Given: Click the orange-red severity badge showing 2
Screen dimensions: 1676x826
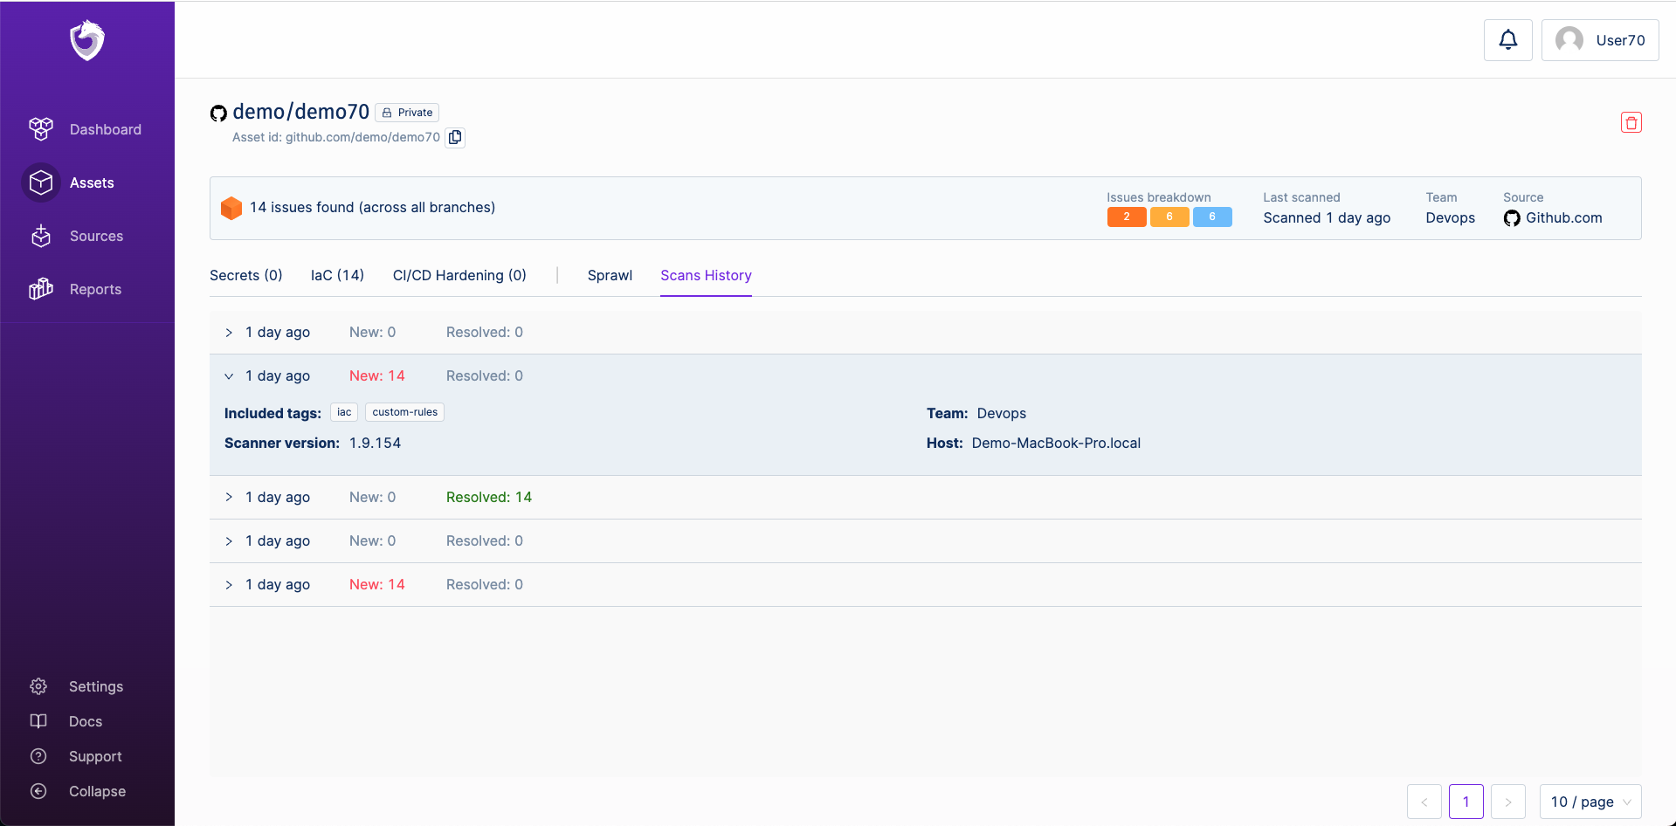Looking at the screenshot, I should 1127,217.
